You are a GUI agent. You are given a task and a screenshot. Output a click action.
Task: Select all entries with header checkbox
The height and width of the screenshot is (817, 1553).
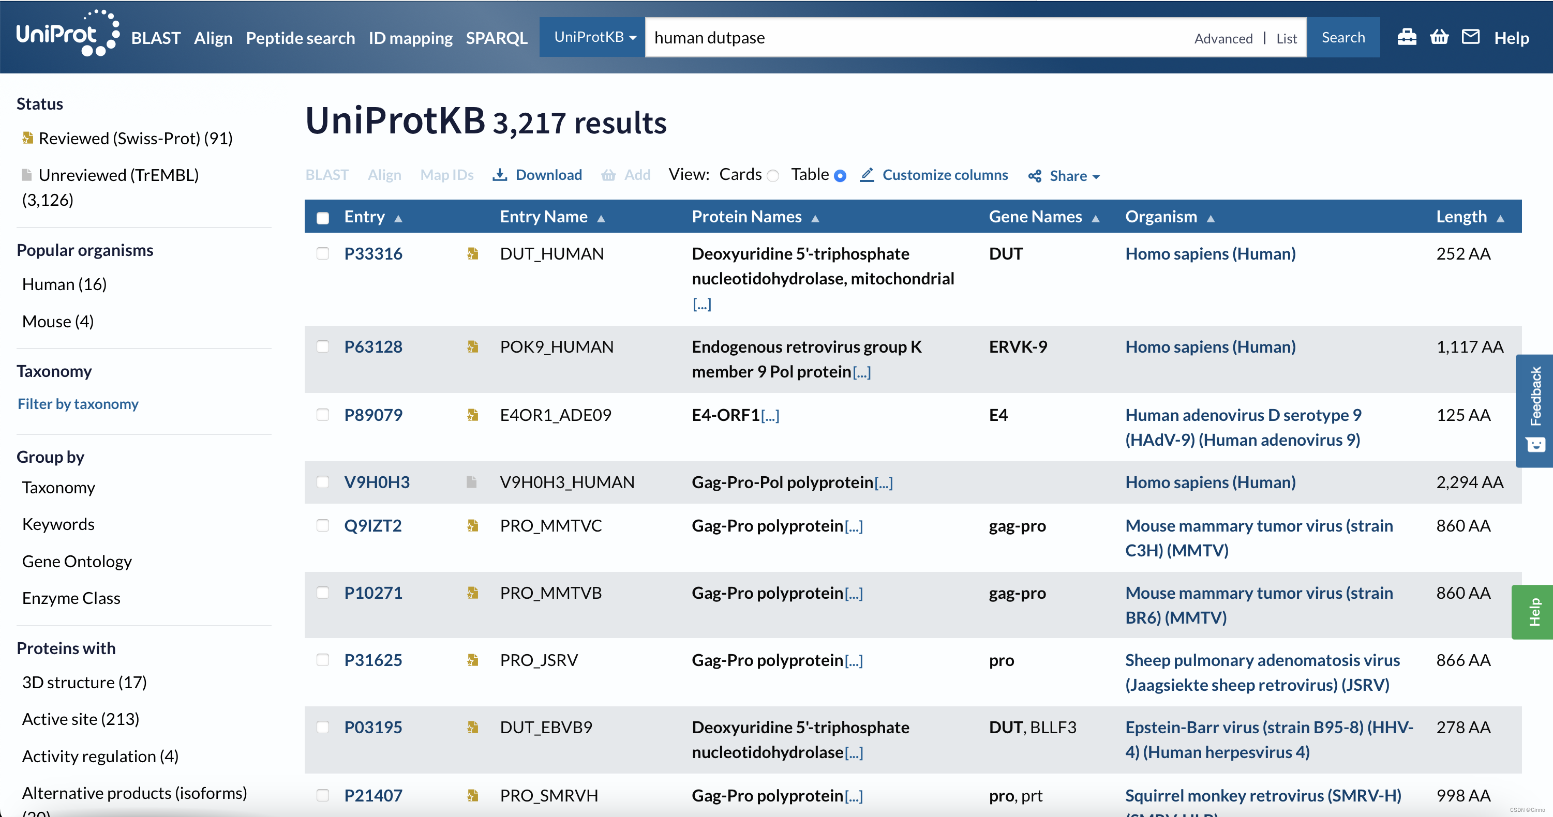(323, 218)
